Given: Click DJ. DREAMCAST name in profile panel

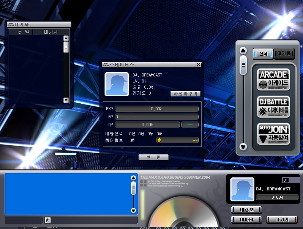Looking at the screenshot, I should coord(273,189).
